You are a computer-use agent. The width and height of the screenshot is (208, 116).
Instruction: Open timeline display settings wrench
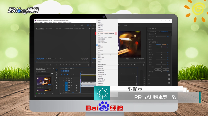pyautogui.click(x=74, y=75)
